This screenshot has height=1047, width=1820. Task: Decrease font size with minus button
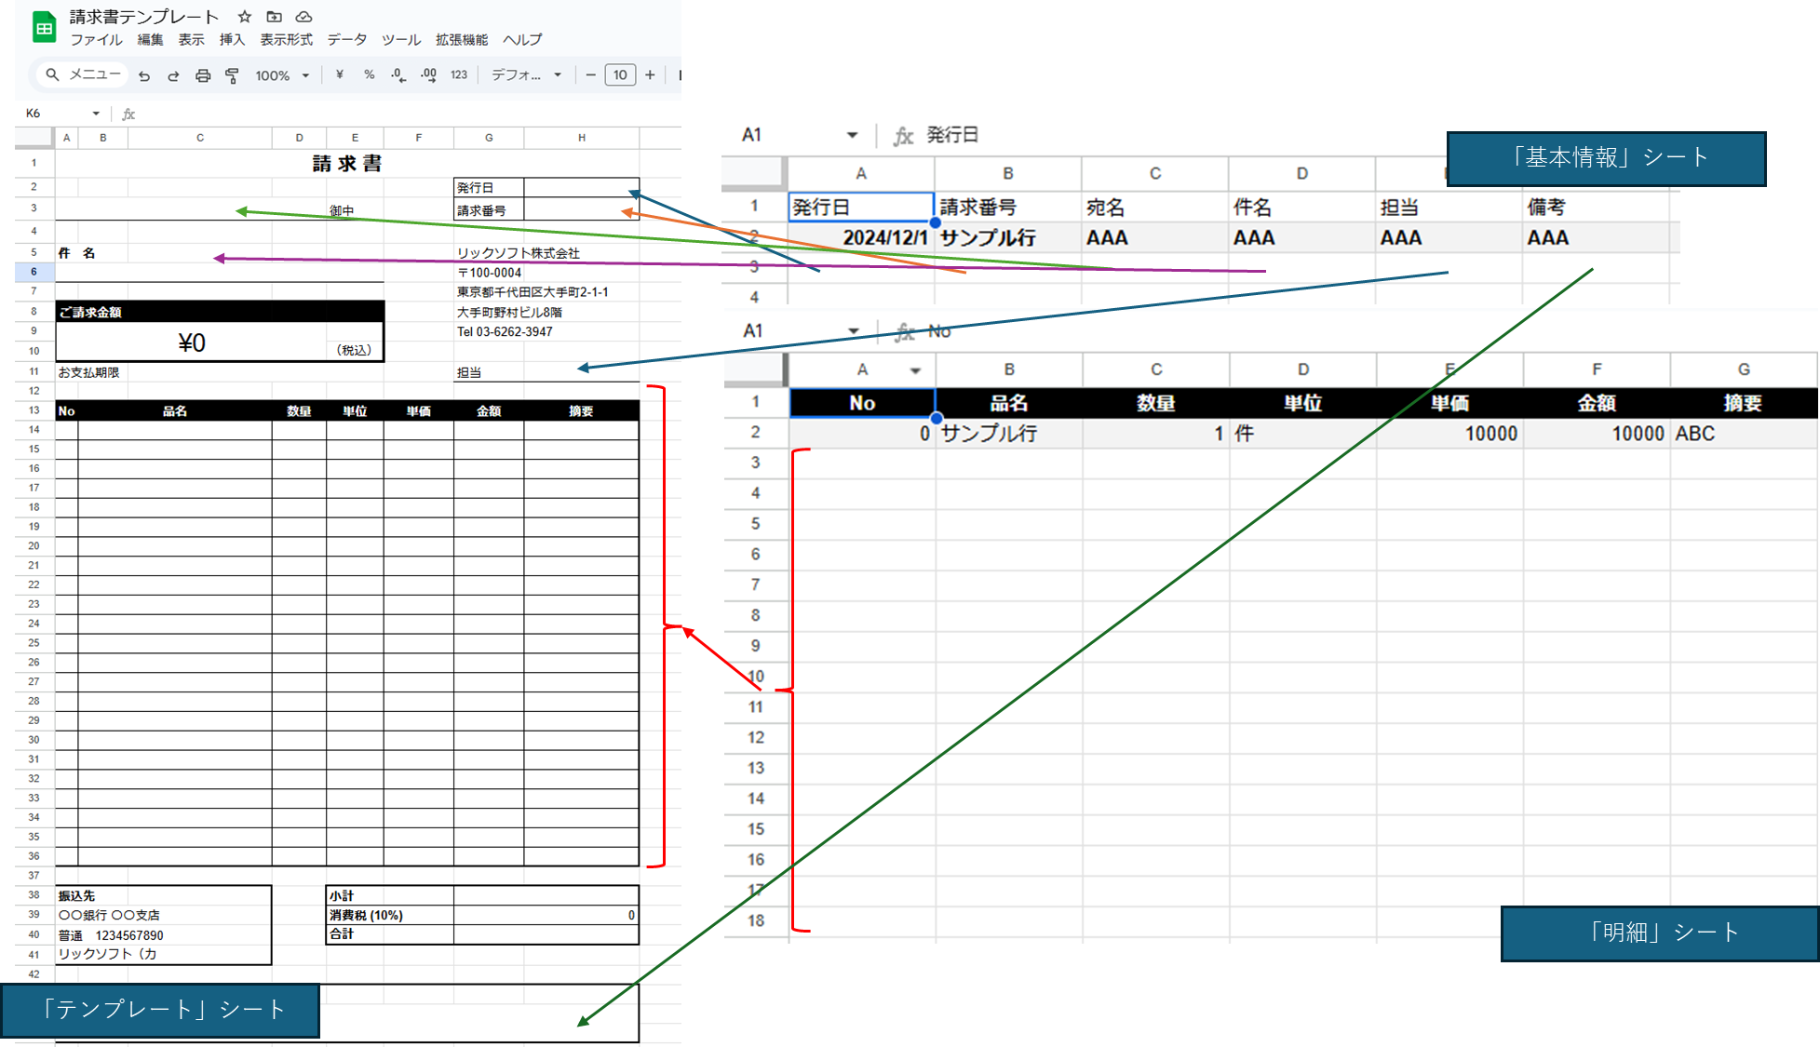tap(590, 74)
